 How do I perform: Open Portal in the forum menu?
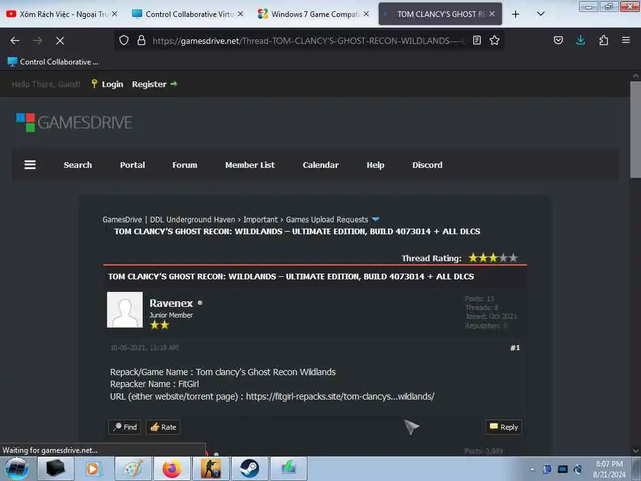[x=133, y=165]
